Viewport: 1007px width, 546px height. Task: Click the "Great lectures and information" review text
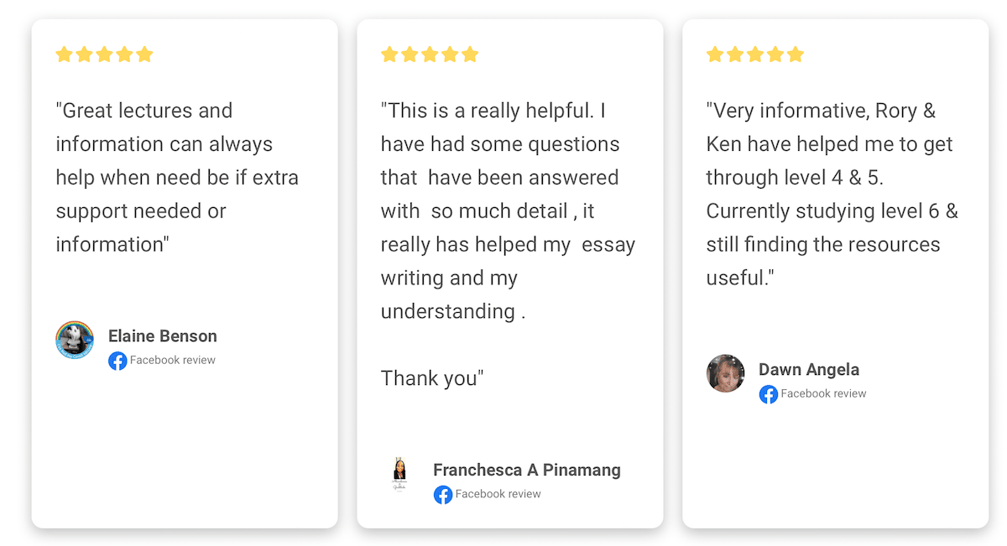(x=177, y=178)
